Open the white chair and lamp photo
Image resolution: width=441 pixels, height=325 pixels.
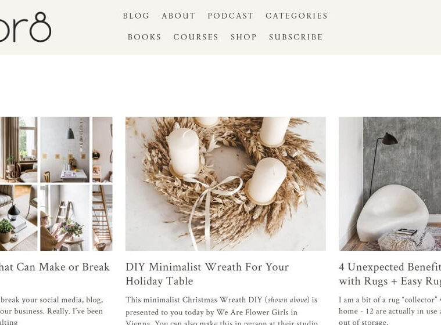390,184
